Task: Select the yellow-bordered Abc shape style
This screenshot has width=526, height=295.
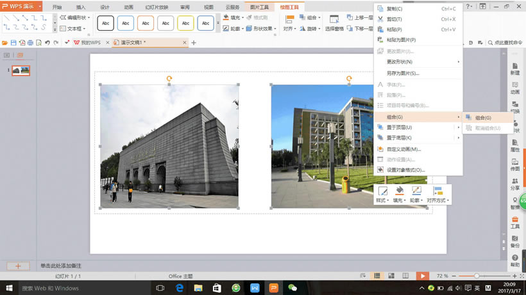Action: [x=185, y=23]
